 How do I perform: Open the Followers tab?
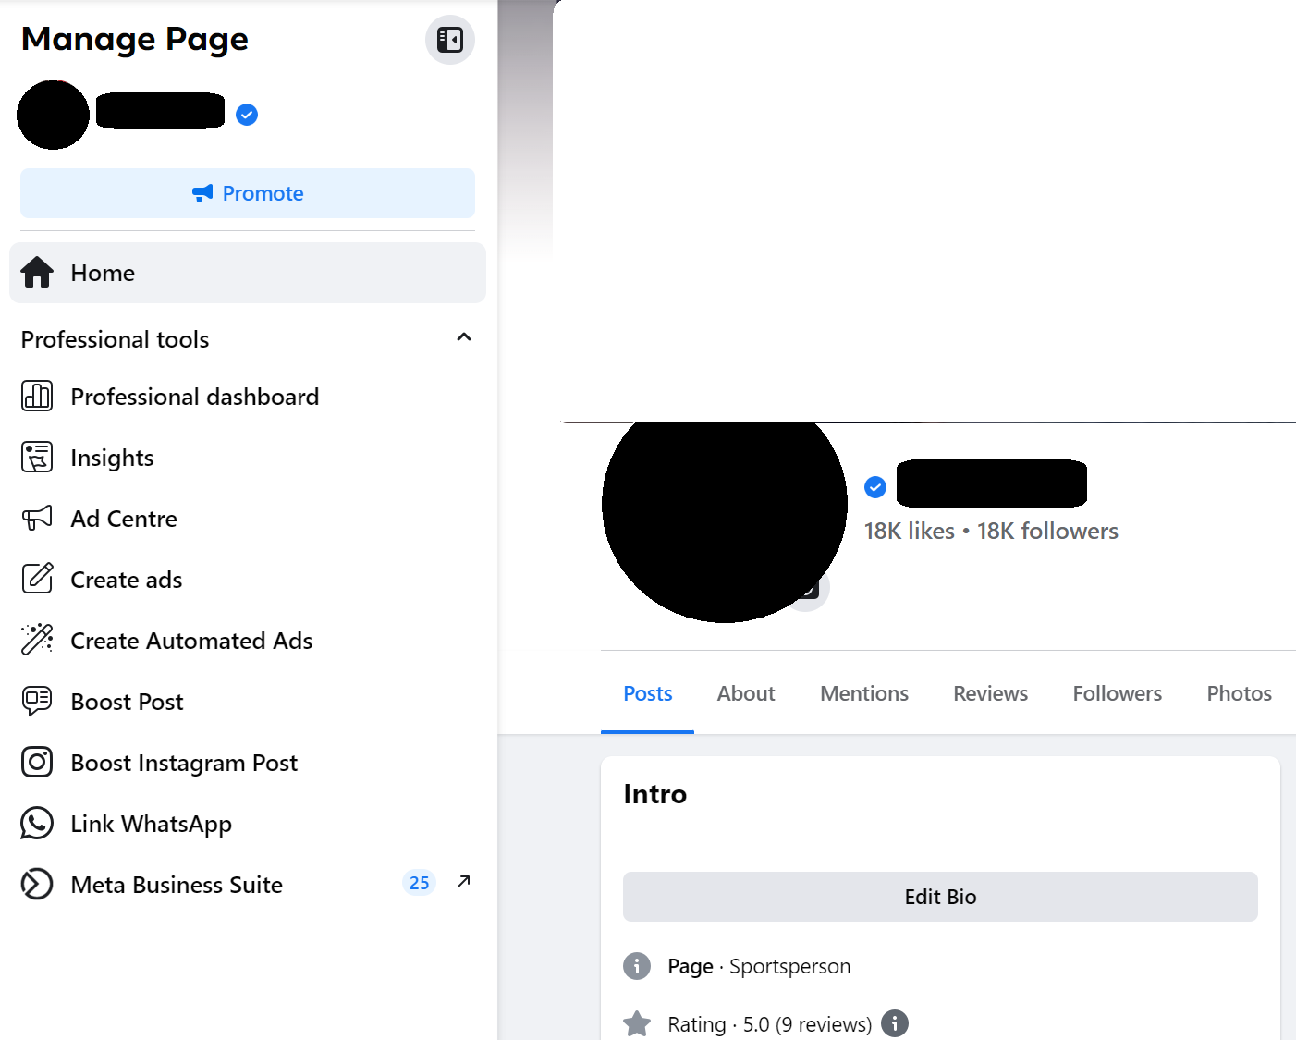[x=1117, y=693]
